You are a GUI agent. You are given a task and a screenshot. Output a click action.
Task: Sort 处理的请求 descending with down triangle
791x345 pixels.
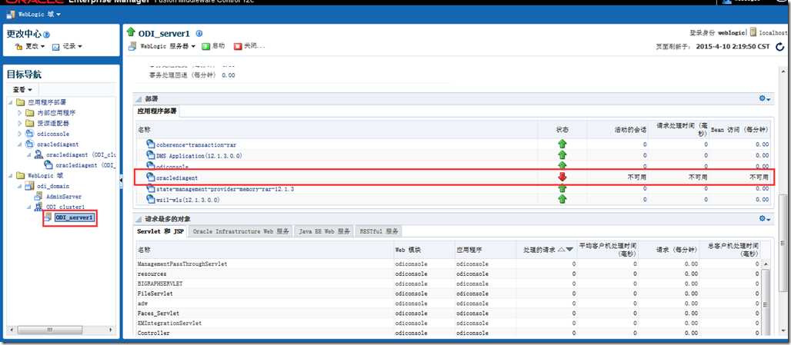click(569, 249)
